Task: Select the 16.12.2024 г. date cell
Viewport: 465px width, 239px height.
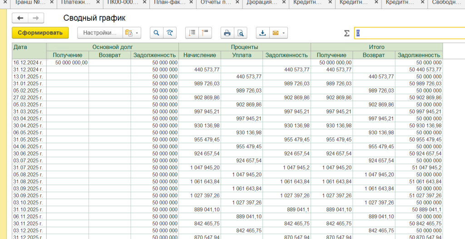Action: tap(30, 63)
